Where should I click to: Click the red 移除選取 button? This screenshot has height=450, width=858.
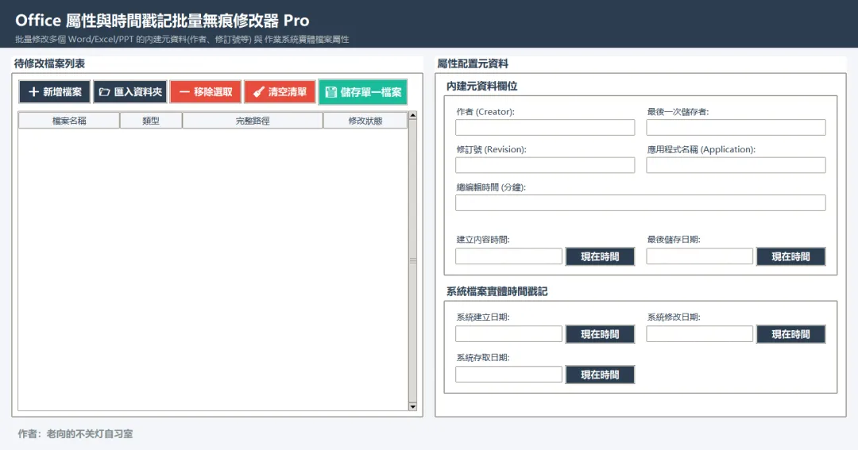(206, 92)
